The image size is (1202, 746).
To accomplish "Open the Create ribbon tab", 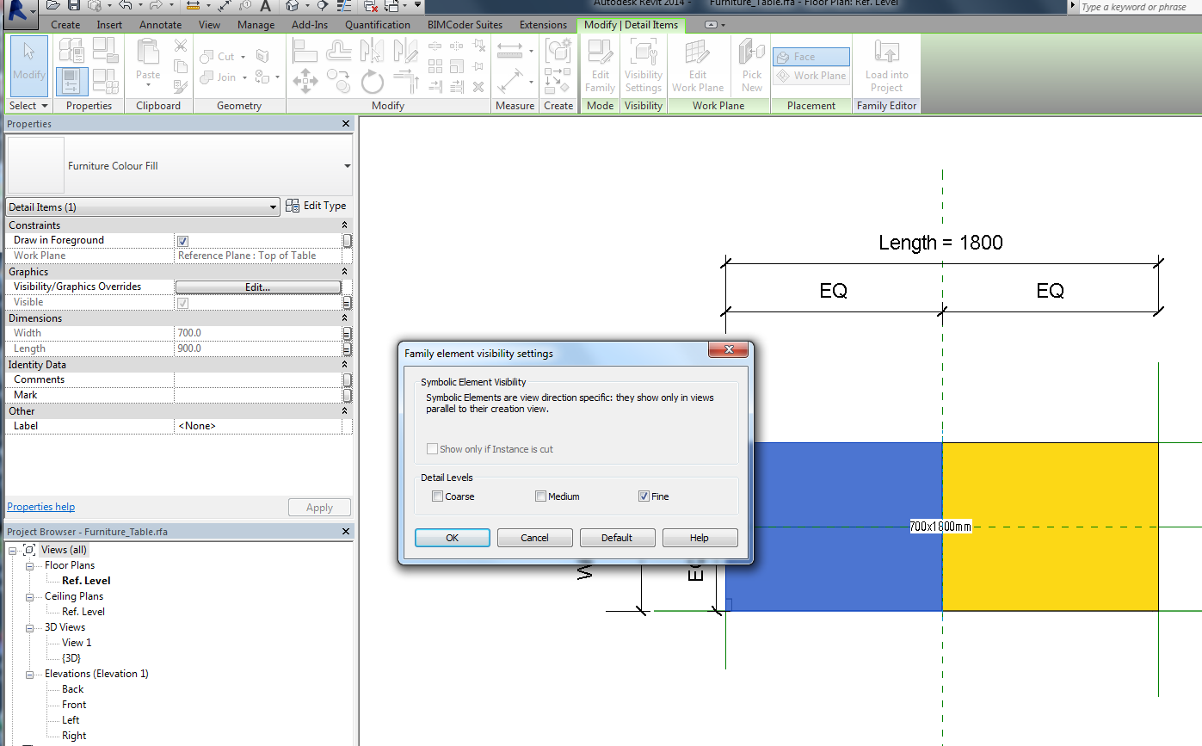I will [65, 25].
